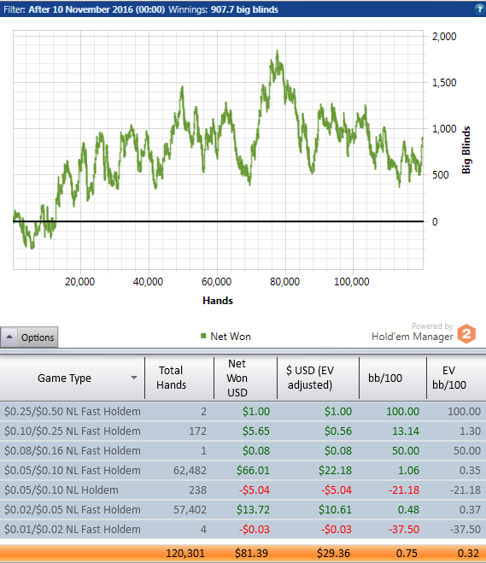
Task: Select the $0.05/$0.10 NL Fast Holdem row
Action: tap(243, 471)
